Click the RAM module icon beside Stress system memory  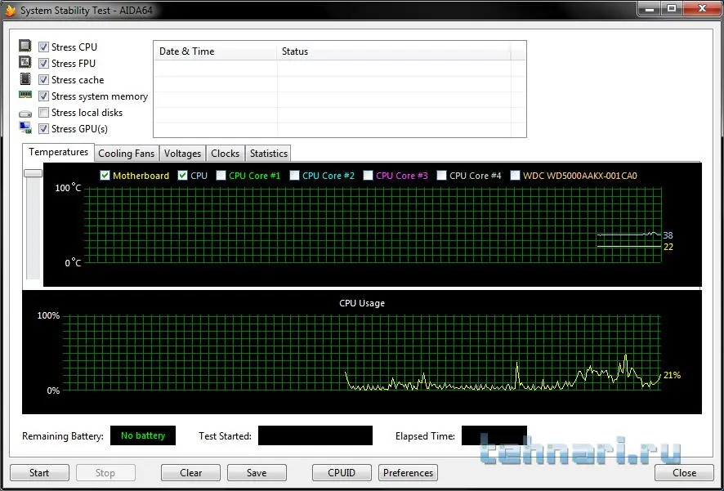25,95
